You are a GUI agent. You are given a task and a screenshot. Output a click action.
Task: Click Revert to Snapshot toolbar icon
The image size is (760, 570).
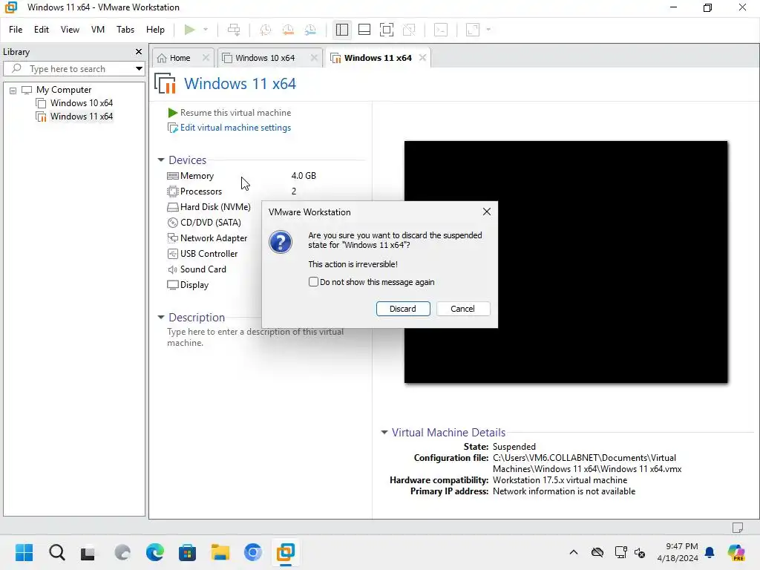point(288,30)
